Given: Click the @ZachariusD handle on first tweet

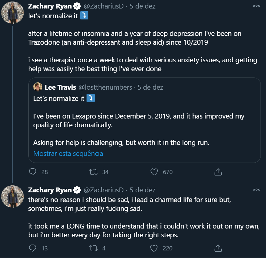Looking at the screenshot, I should pos(103,6).
